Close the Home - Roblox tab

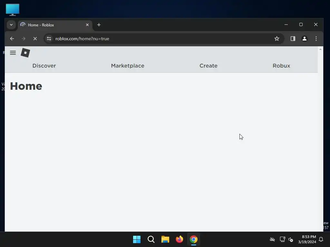(x=87, y=25)
